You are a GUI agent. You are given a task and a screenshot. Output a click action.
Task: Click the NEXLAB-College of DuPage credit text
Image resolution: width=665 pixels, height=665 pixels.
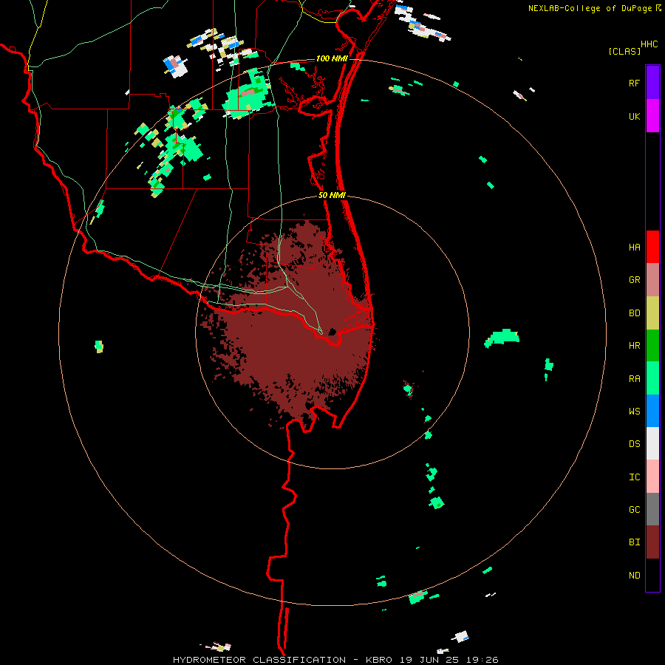(x=590, y=8)
